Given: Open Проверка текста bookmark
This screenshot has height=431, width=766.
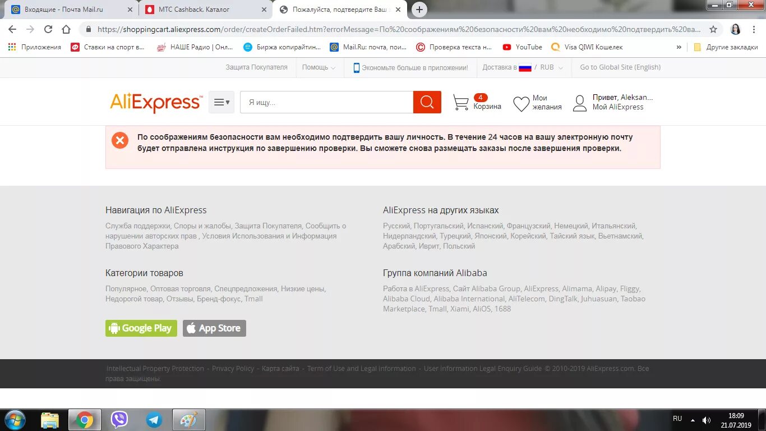Looking at the screenshot, I should click(454, 47).
